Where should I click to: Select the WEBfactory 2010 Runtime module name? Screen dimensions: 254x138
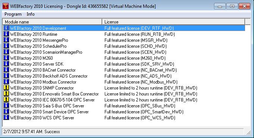click(x=34, y=34)
